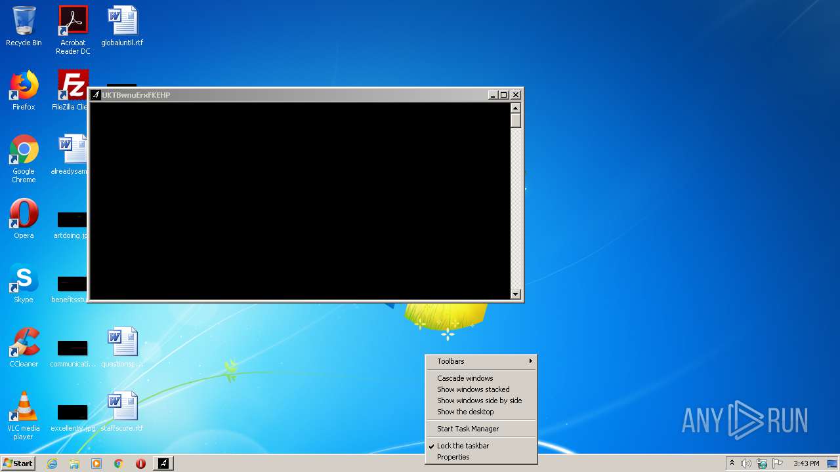Select staffscore.rtf file on desktop
This screenshot has height=472, width=840.
(122, 412)
